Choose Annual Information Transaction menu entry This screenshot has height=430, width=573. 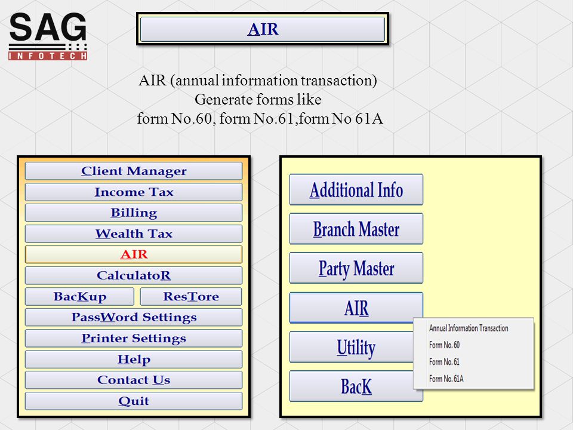point(473,328)
